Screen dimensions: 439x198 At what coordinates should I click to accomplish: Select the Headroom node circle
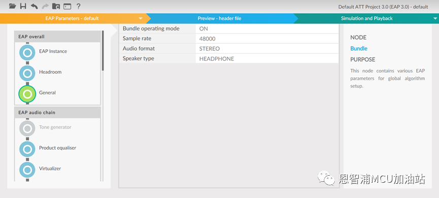[x=27, y=73]
